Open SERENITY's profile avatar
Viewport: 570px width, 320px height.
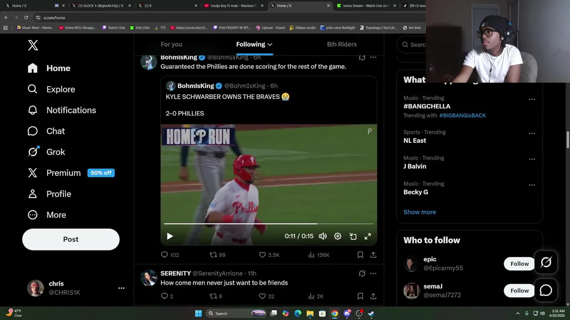pyautogui.click(x=149, y=278)
